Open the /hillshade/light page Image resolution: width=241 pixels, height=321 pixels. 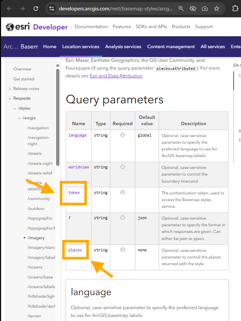(x=41, y=296)
